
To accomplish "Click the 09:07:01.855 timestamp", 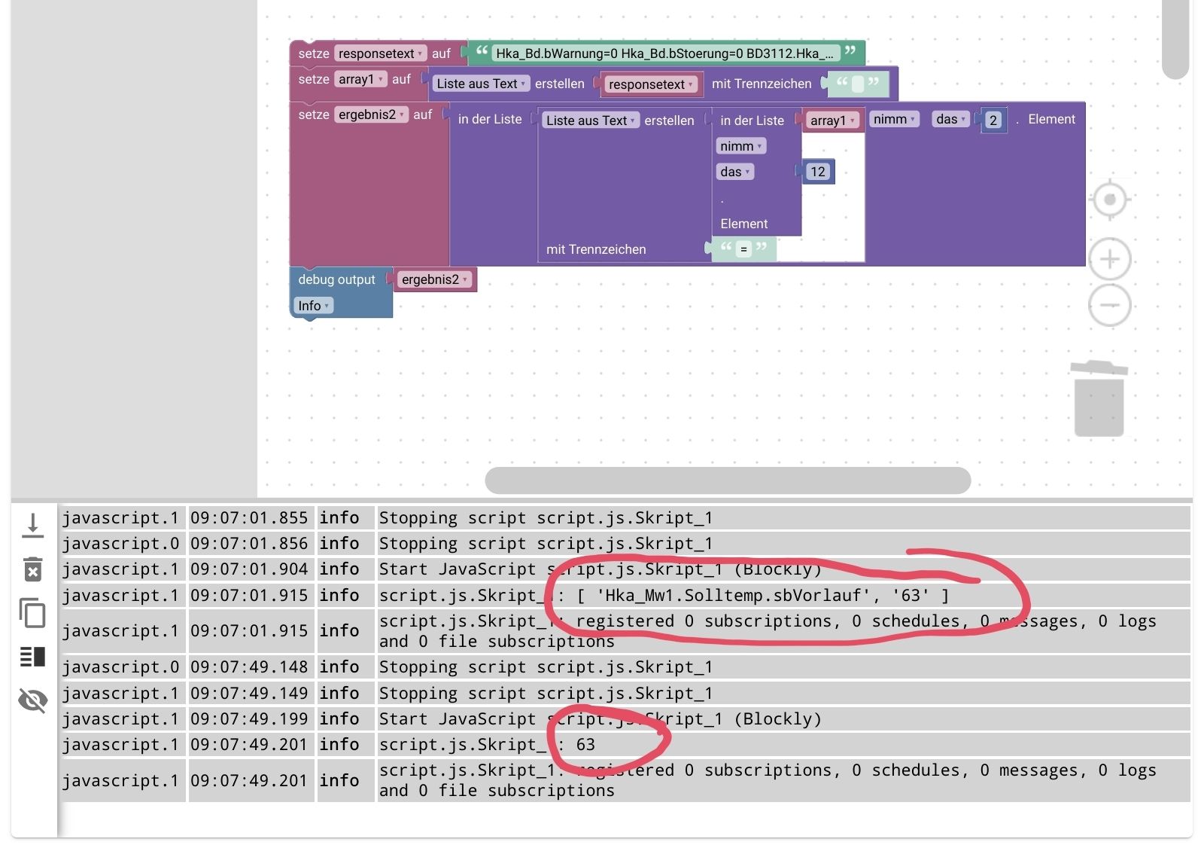I will tap(249, 518).
